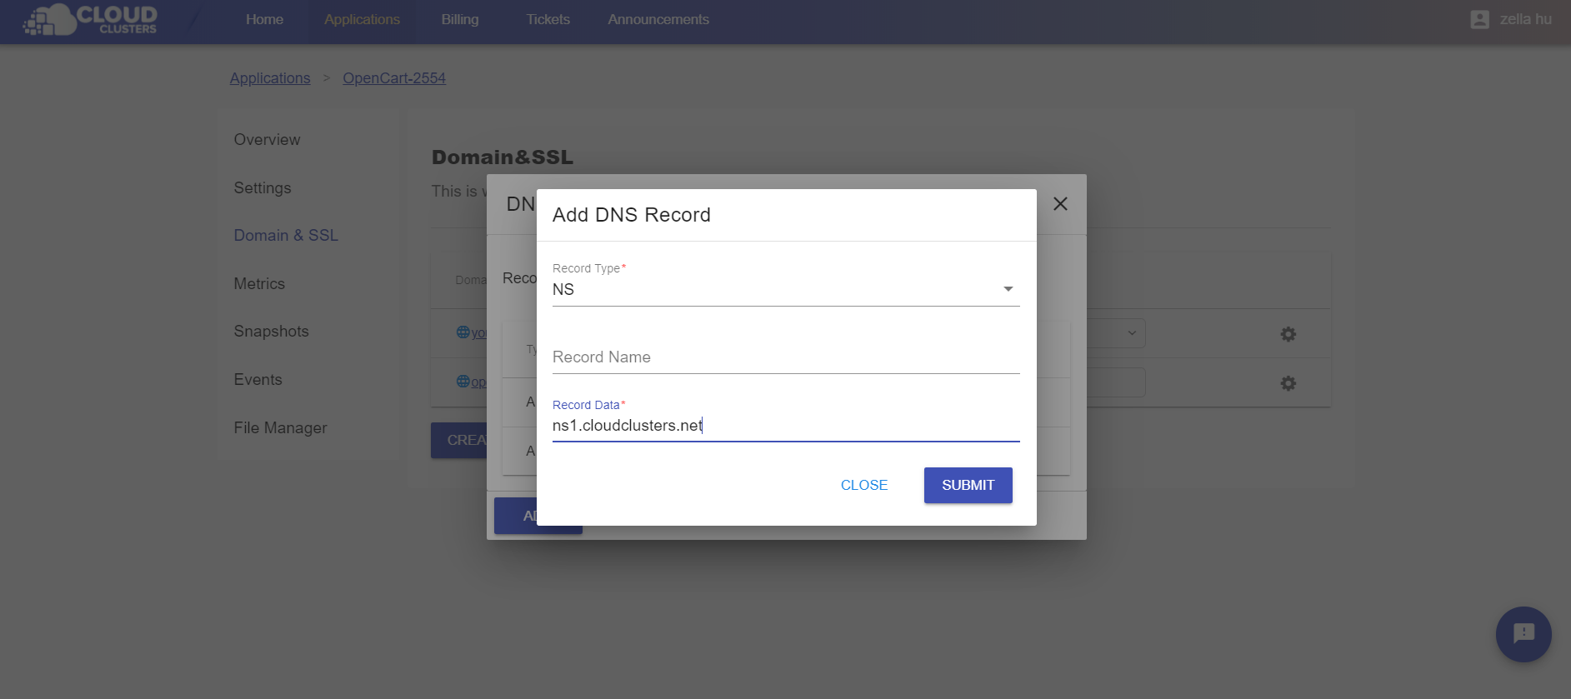This screenshot has height=699, width=1571.
Task: Open the chat support bubble
Action: tap(1523, 634)
